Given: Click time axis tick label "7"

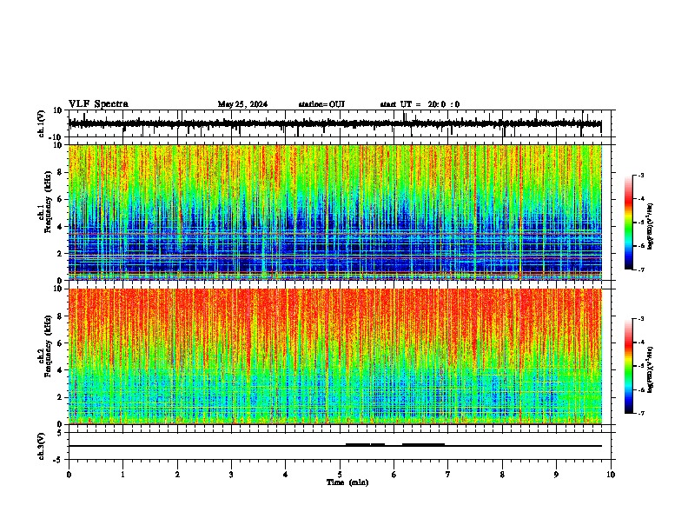Looking at the screenshot, I should pos(448,475).
